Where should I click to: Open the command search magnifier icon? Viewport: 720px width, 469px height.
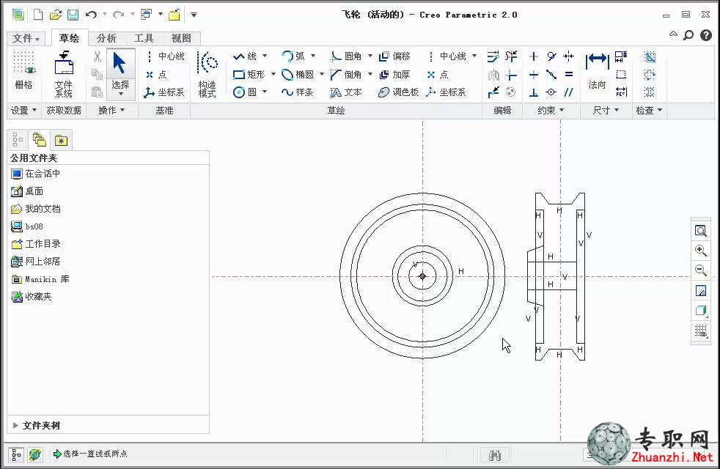[x=688, y=35]
